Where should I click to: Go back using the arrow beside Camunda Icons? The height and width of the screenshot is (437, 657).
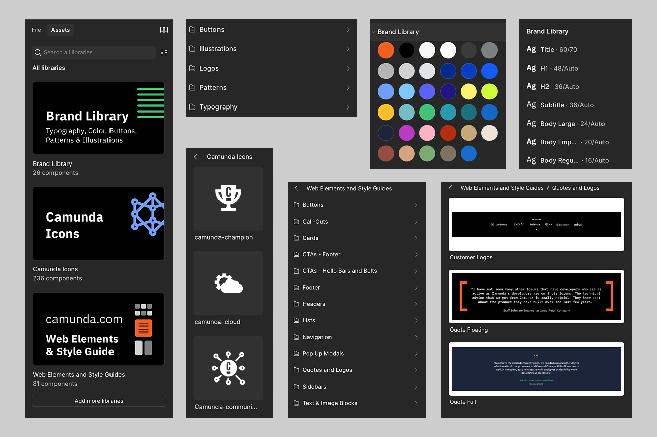tap(196, 157)
